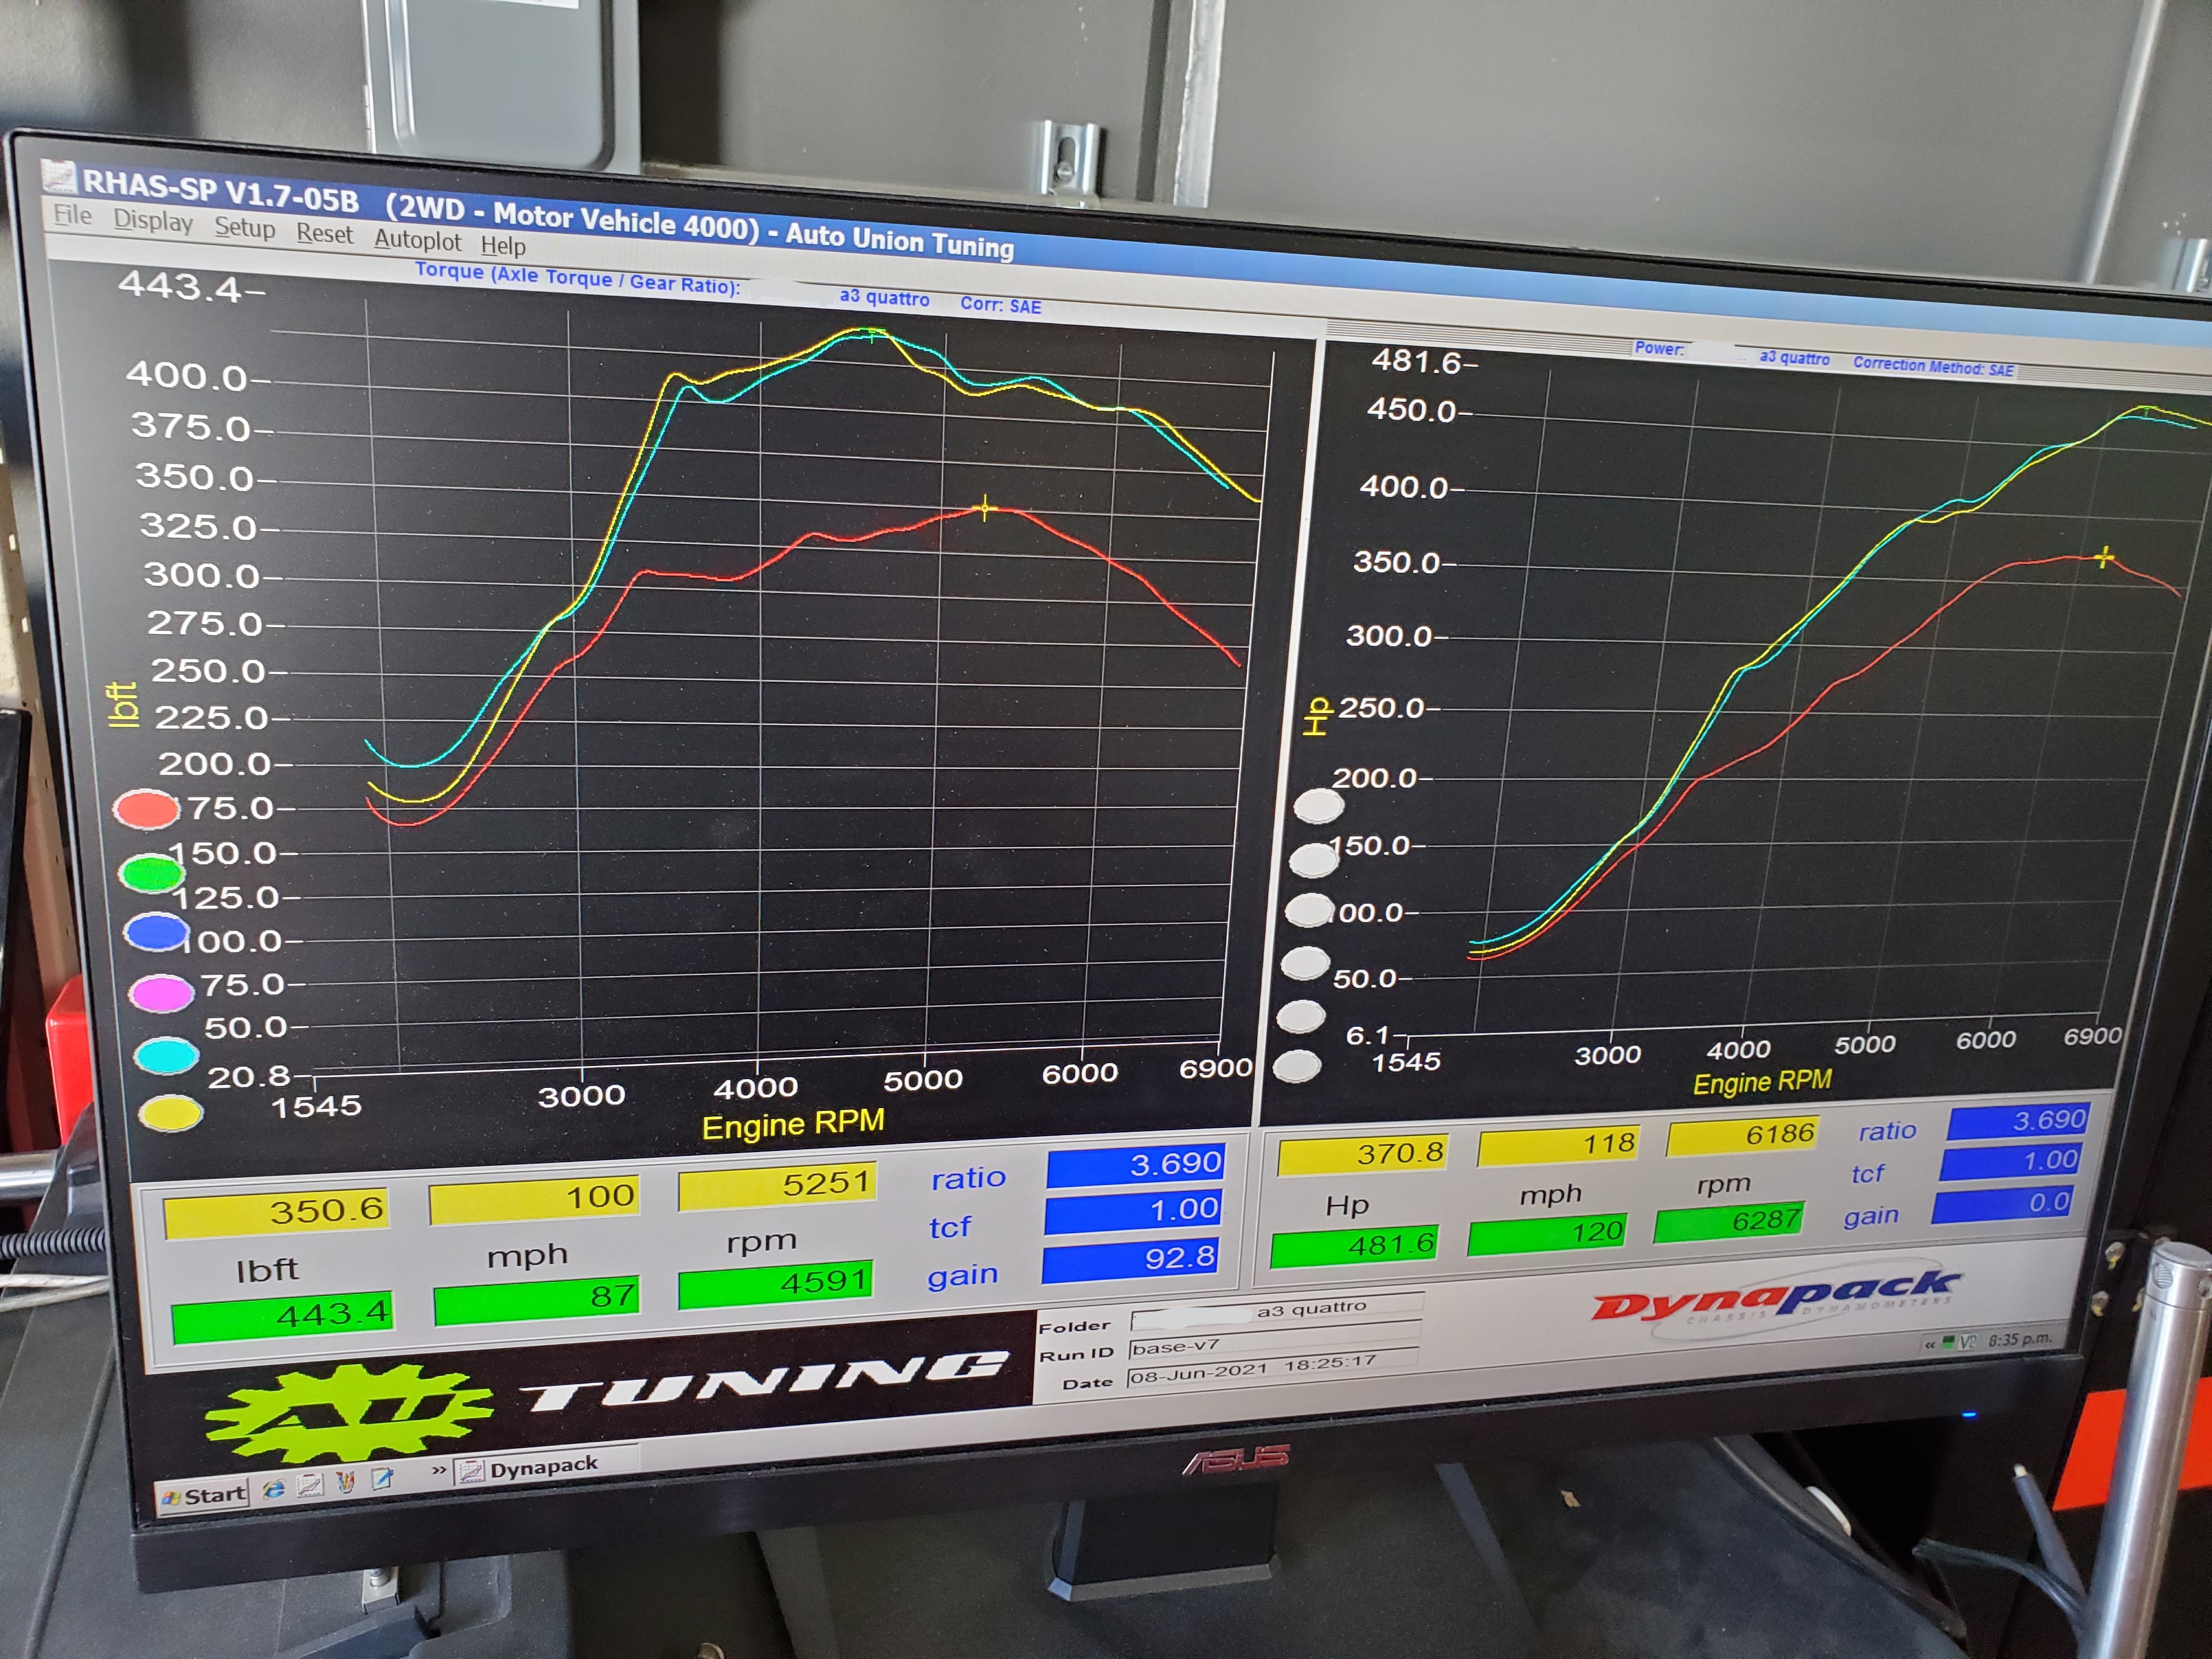Click the green 481.6 Hp peak readout
The height and width of the screenshot is (1659, 2212).
pos(1354,1246)
